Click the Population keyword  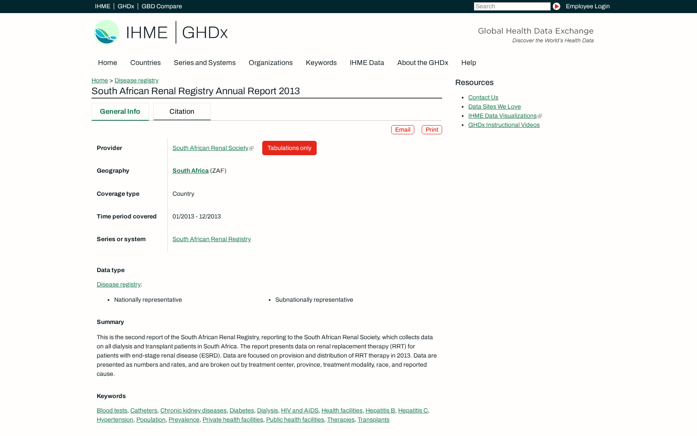151,420
